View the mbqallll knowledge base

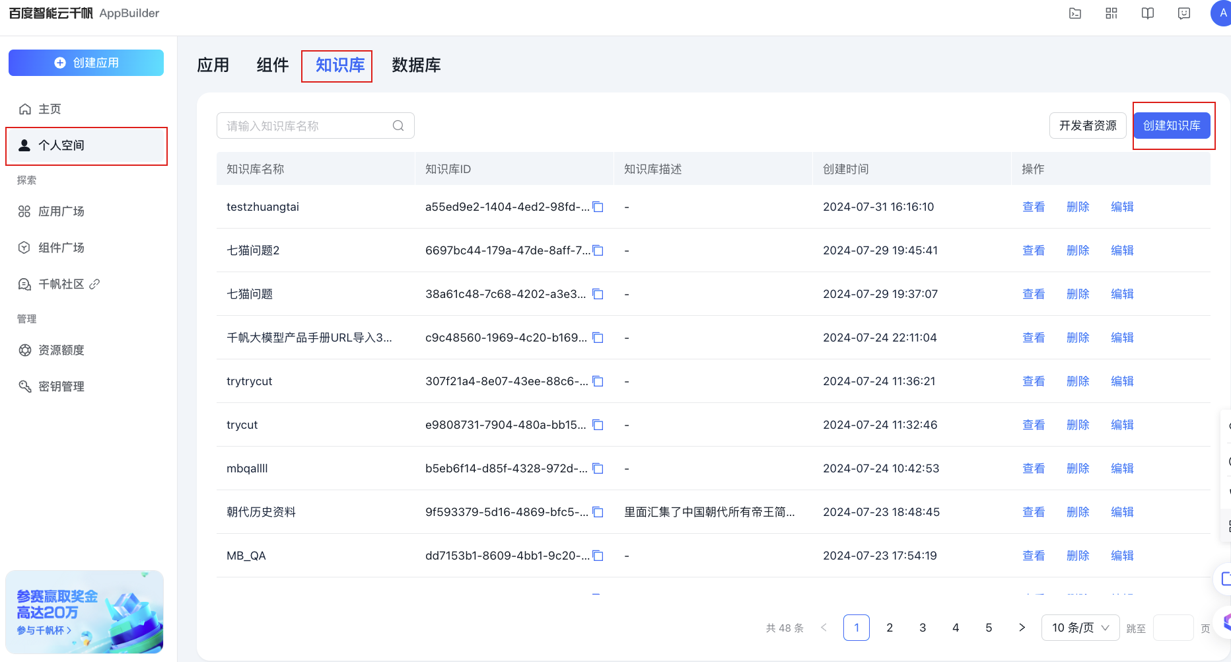pos(1034,468)
